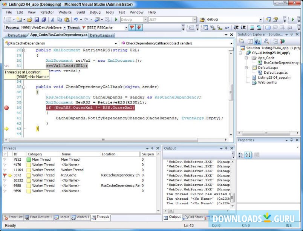
Task: Open the Tools menu
Action: click(x=110, y=12)
